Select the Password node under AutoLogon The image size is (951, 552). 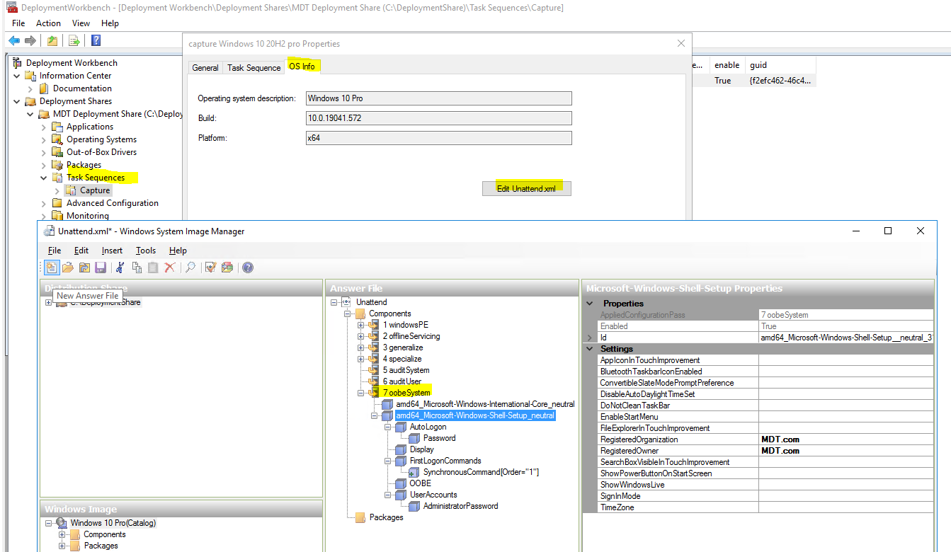(439, 438)
